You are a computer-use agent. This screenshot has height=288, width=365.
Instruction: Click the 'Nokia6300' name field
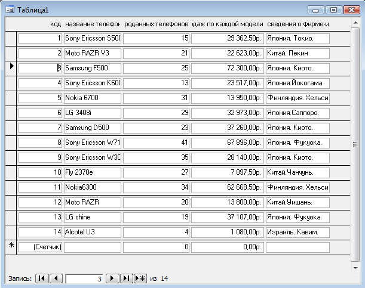point(93,187)
